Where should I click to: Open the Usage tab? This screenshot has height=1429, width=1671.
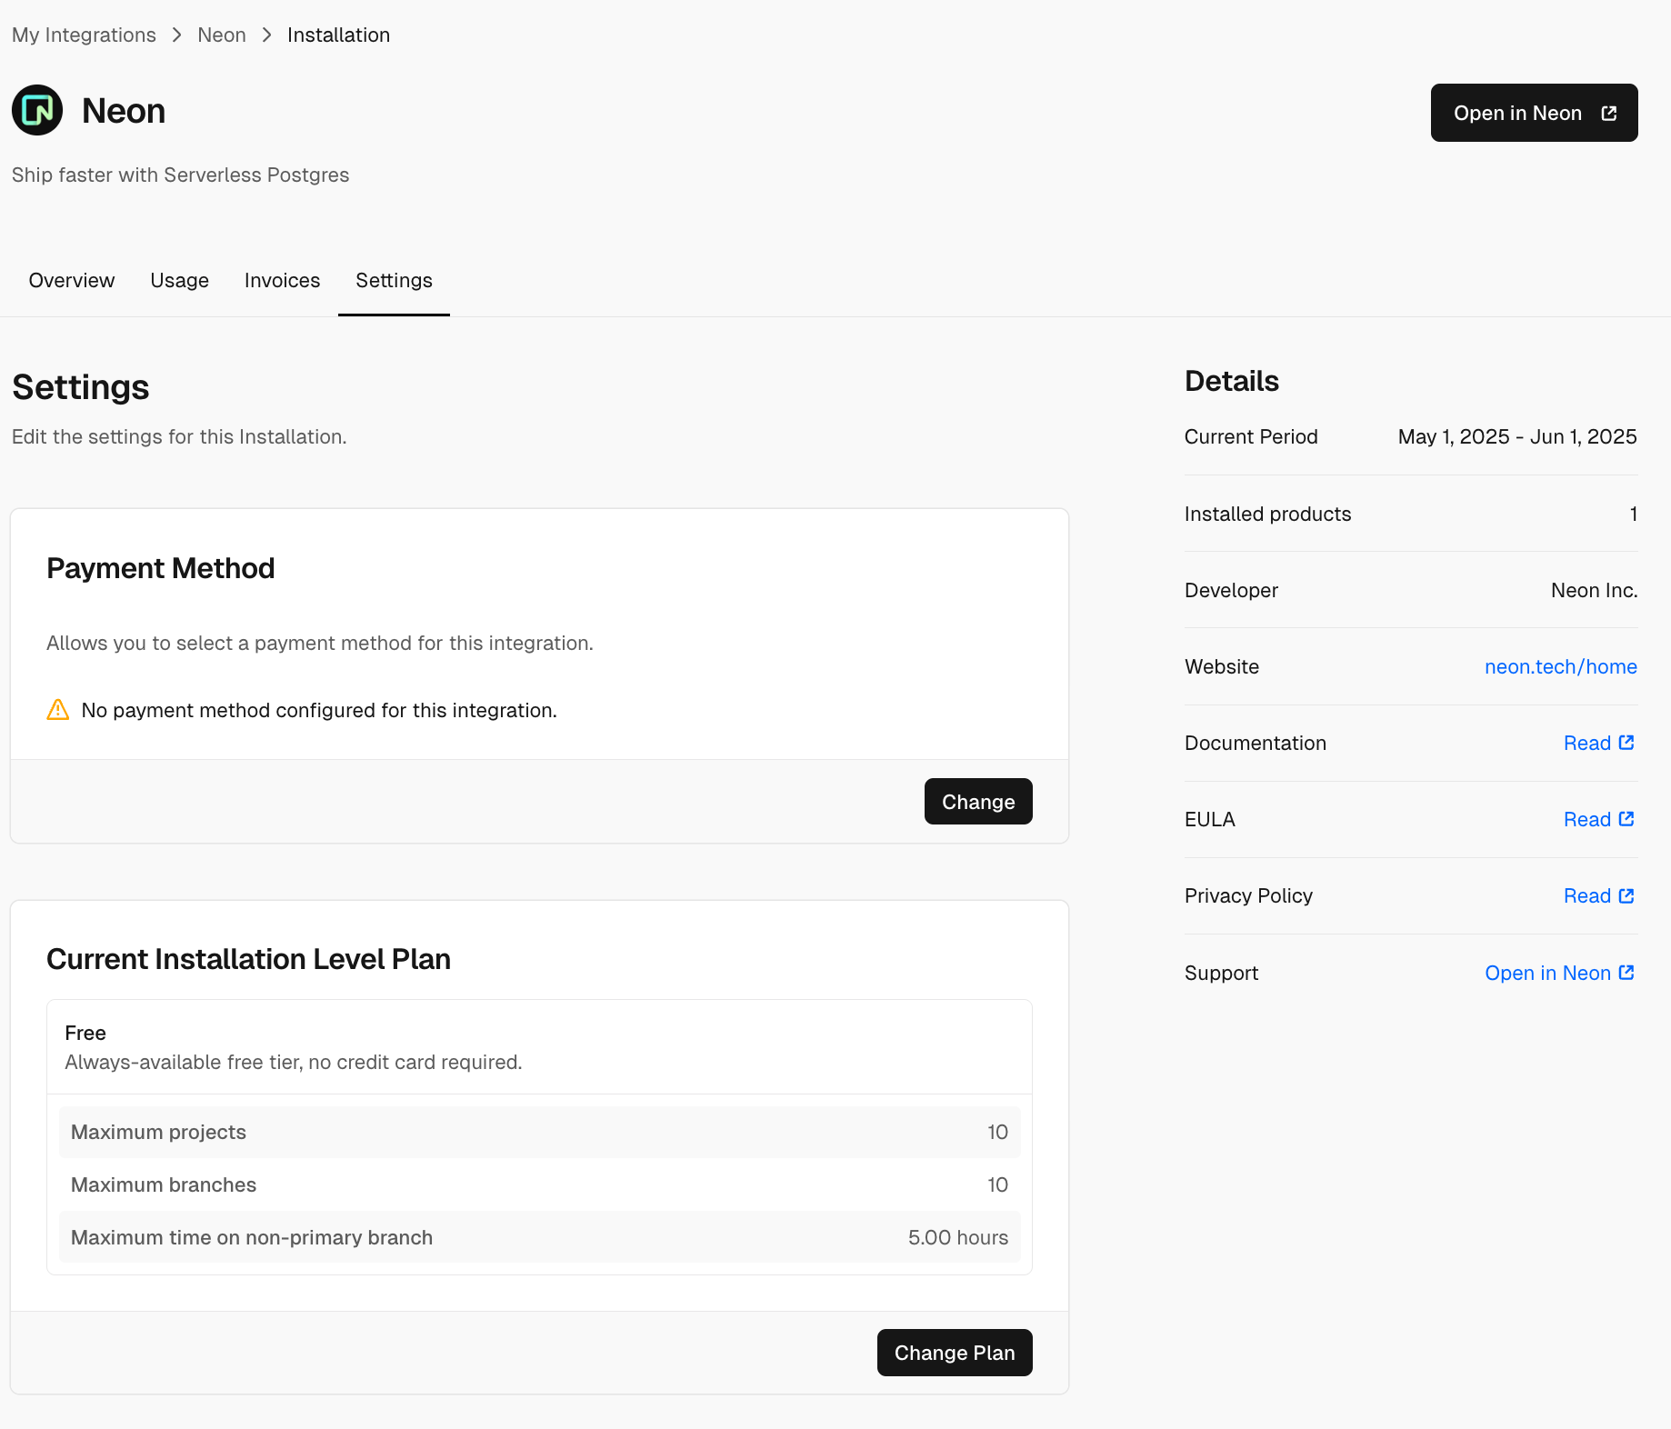tap(179, 280)
